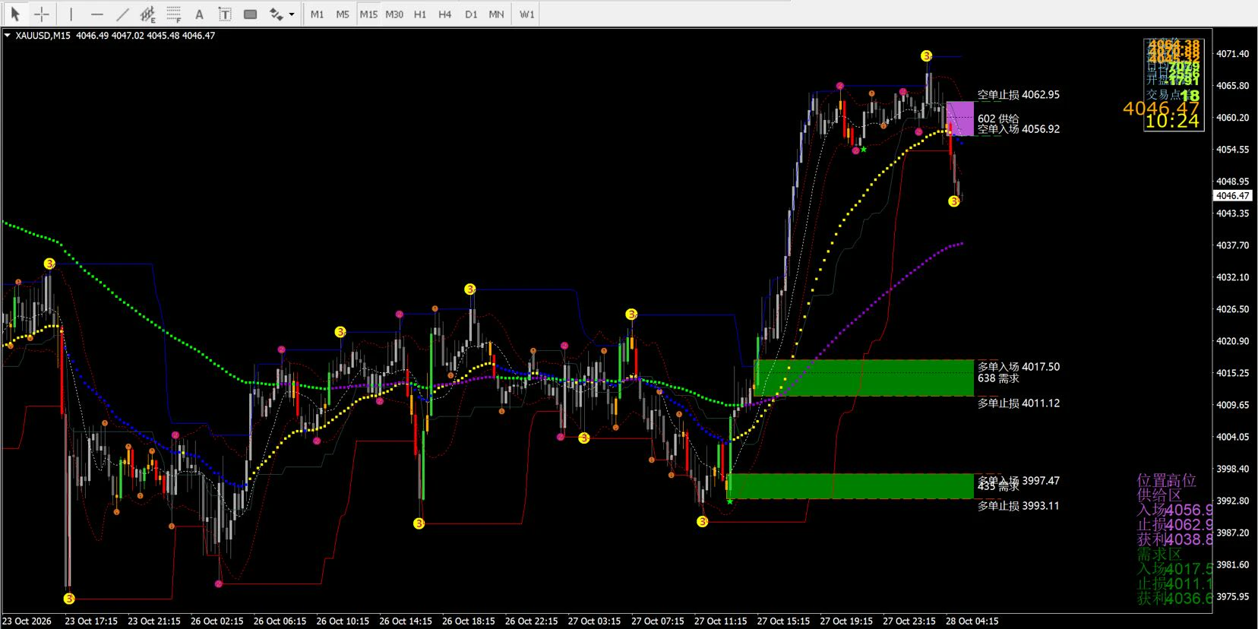Viewport: 1258px width, 629px height.
Task: Select the text 'A' tool
Action: tap(199, 14)
